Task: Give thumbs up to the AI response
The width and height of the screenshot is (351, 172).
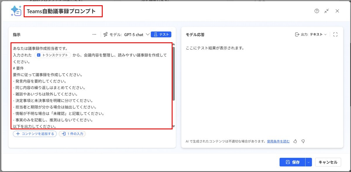Action: tap(295, 141)
